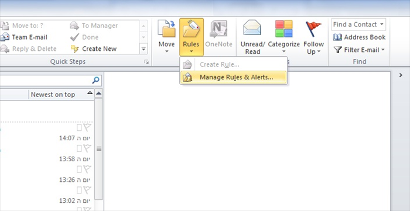
Task: Click the Rules folder icon
Action: coord(191,29)
